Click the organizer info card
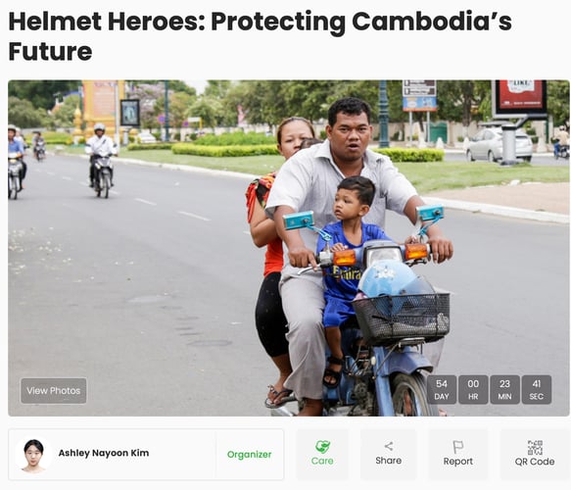Screen dimensions: 571x490 (x=146, y=455)
